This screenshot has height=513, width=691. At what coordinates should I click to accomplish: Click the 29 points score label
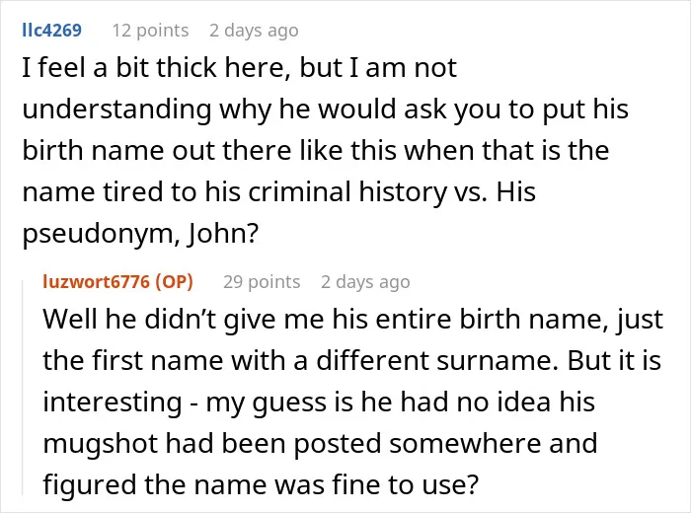pos(262,282)
